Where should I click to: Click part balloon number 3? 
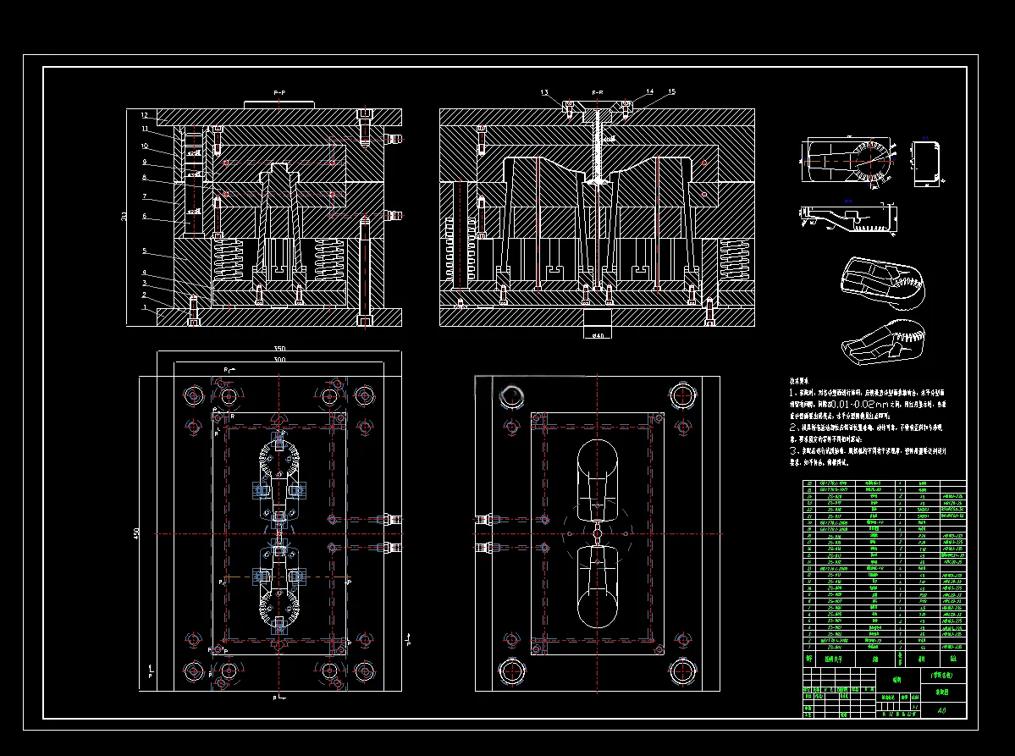tap(145, 284)
